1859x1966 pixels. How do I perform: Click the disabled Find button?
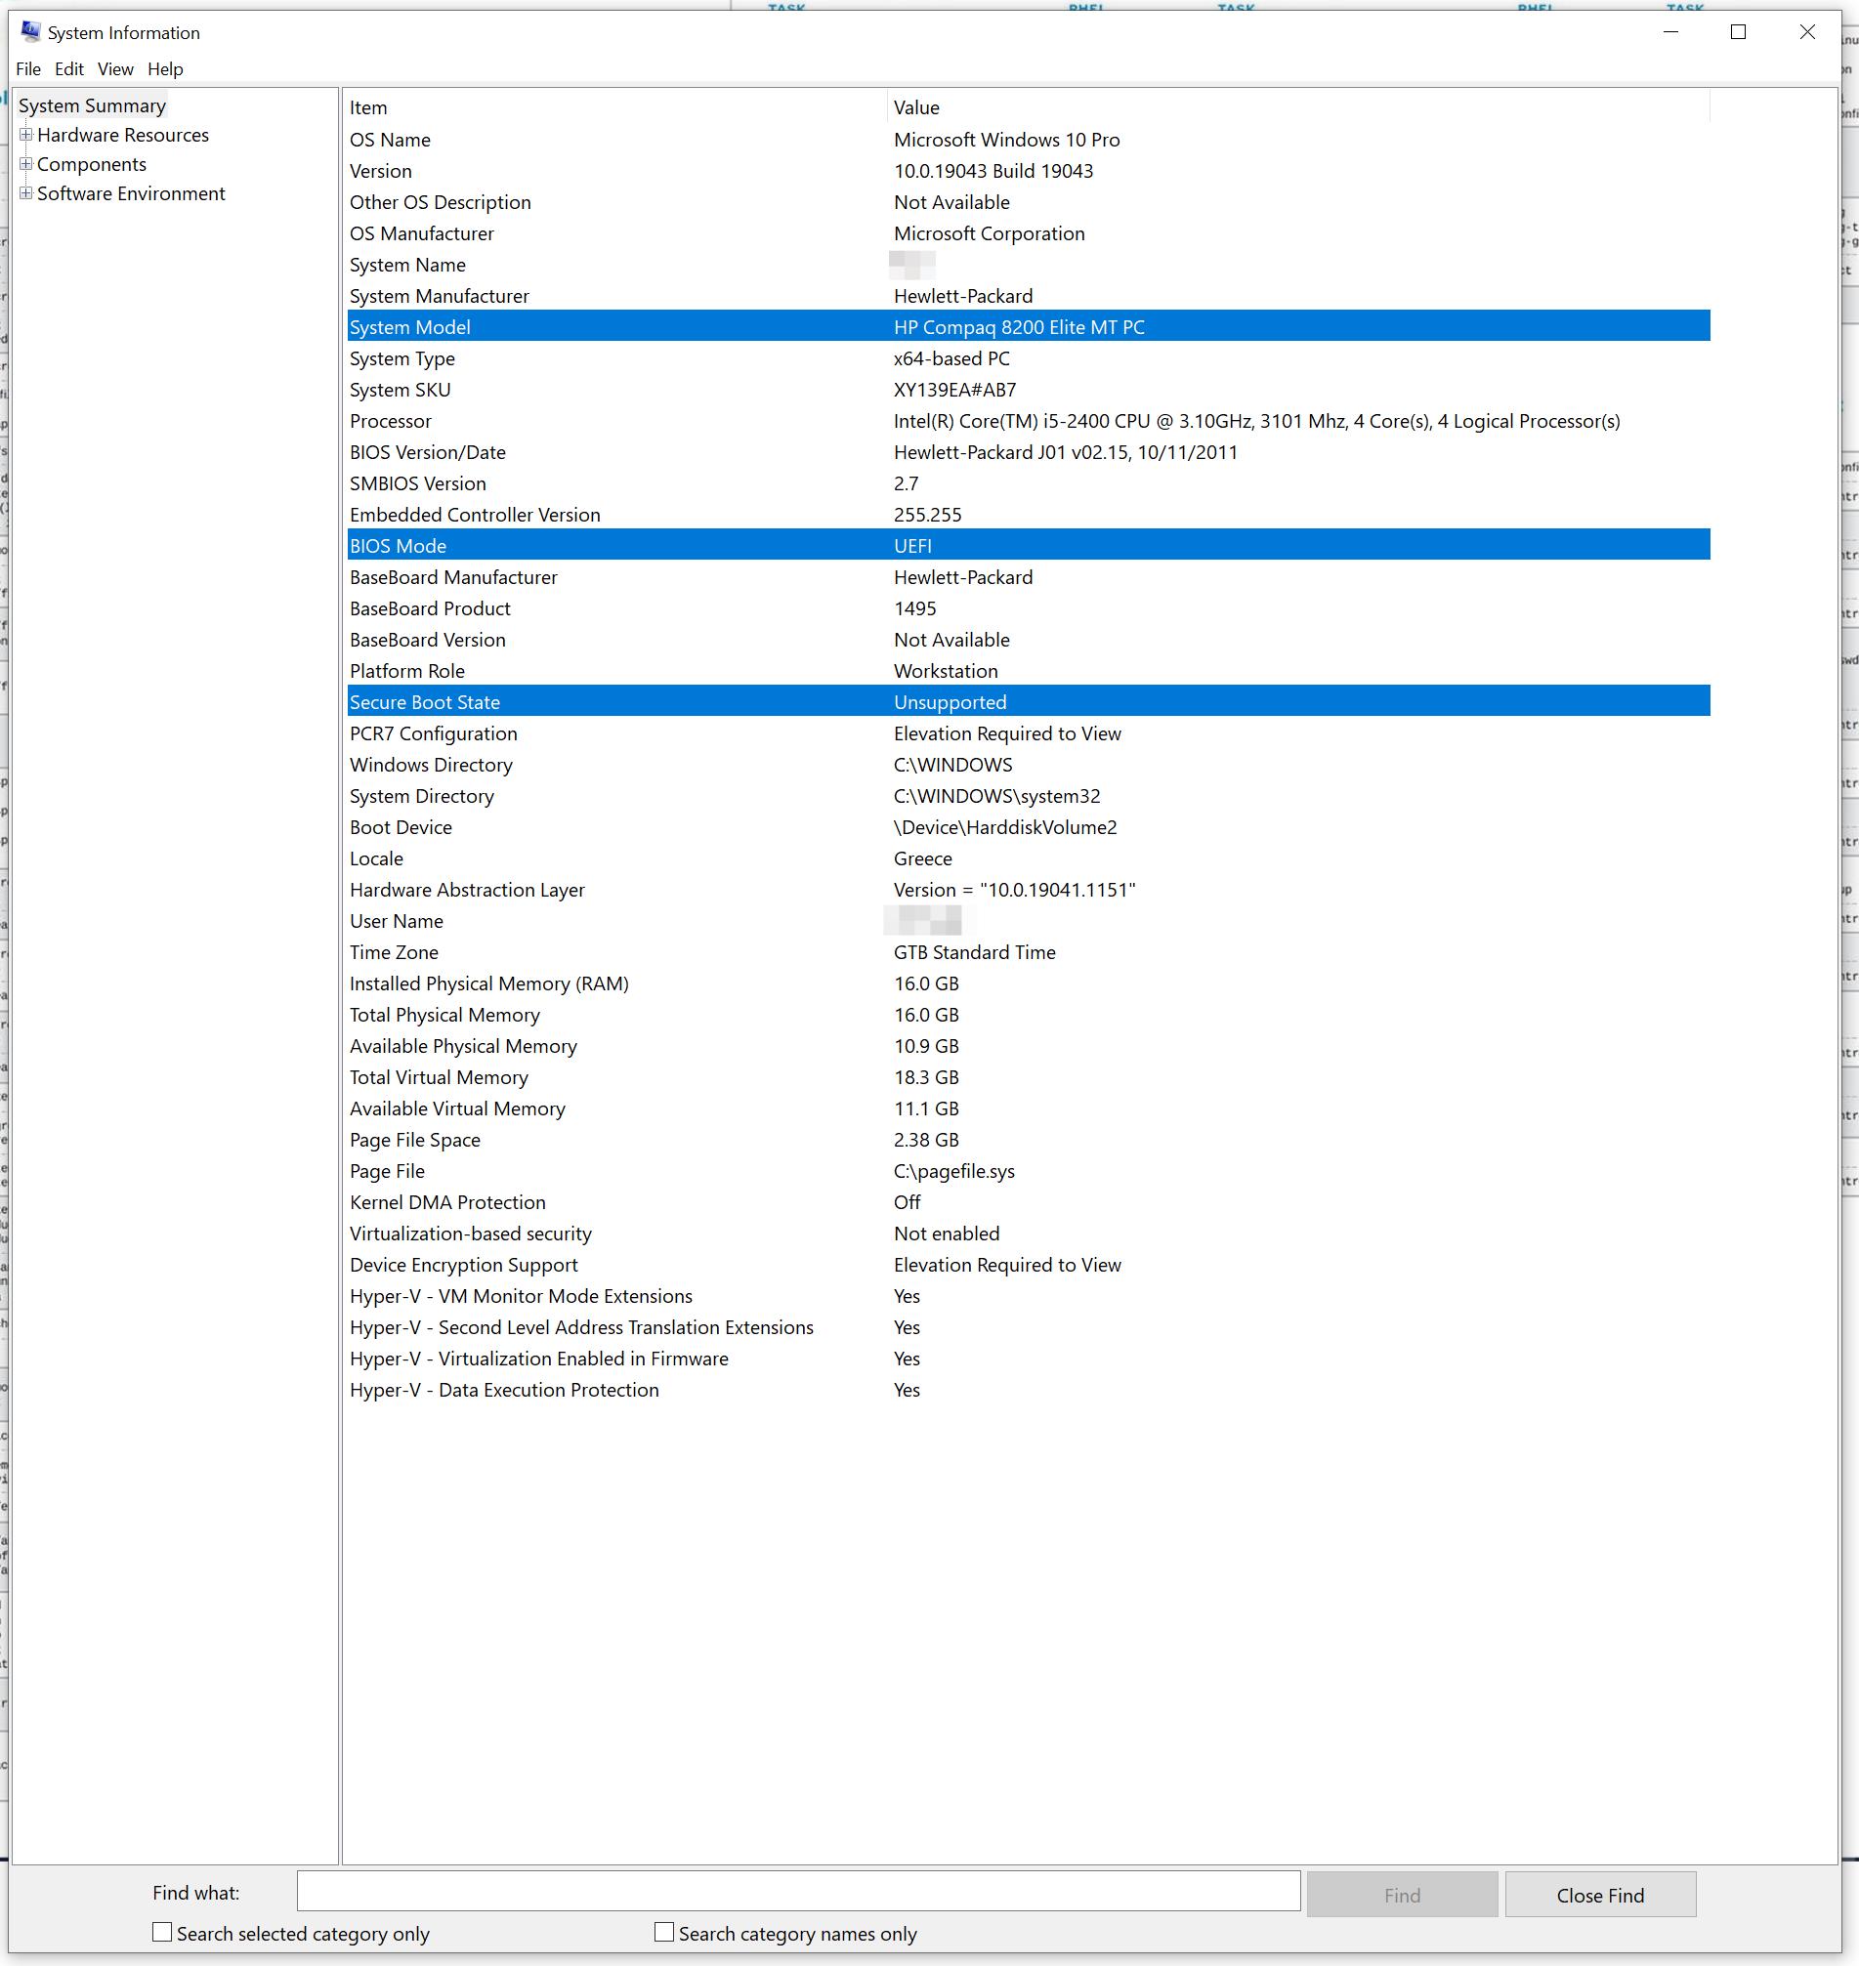[x=1401, y=1893]
